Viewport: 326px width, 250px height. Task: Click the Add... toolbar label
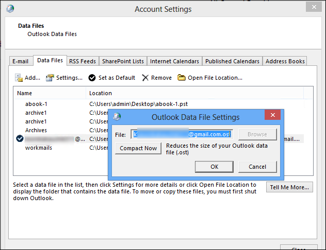point(32,78)
